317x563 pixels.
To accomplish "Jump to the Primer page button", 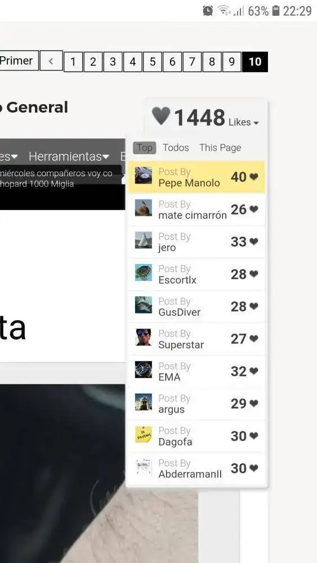I will coord(18,61).
